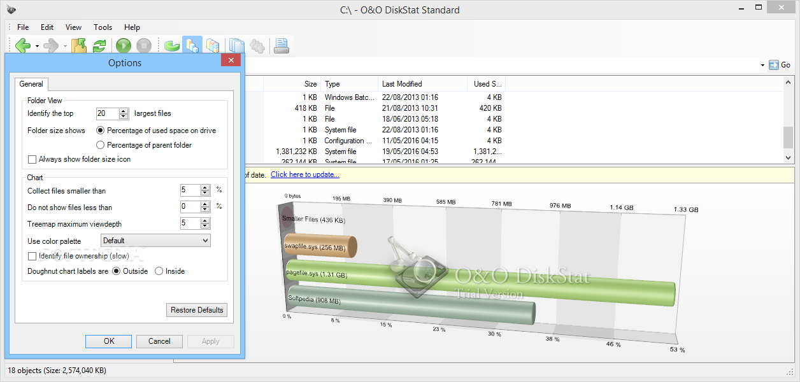Click the grey Forward arrow toolbar icon
Image resolution: width=800 pixels, height=382 pixels.
click(51, 46)
